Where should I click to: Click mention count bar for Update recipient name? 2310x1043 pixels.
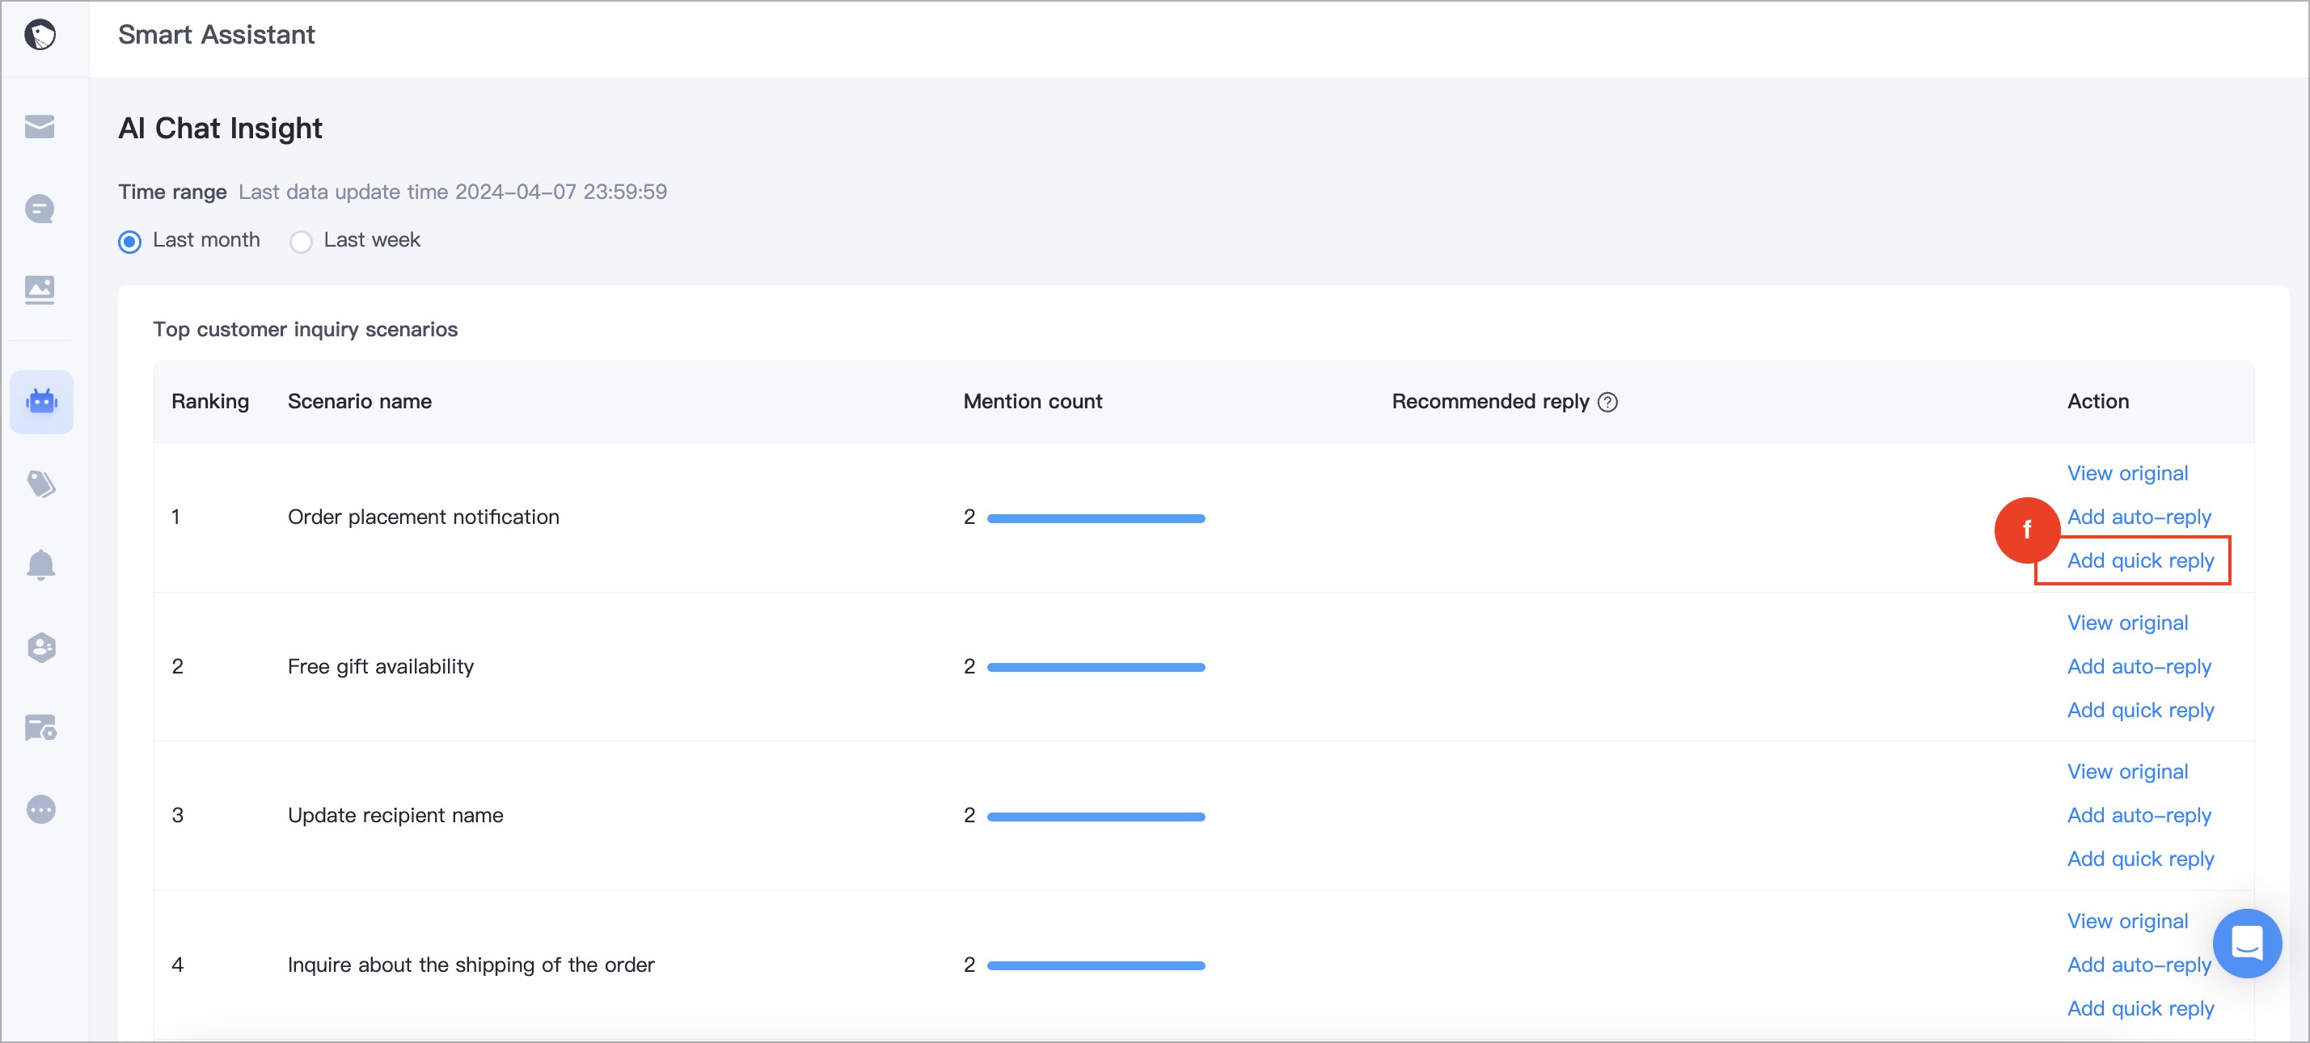[1096, 817]
